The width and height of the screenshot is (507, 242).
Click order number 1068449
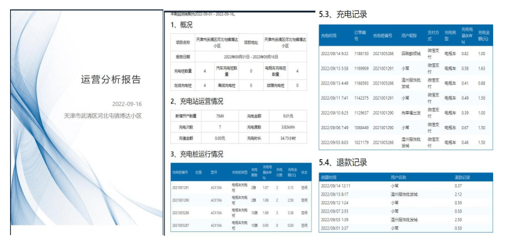click(361, 127)
